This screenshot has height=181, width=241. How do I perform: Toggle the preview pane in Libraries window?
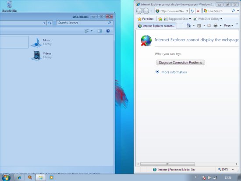click(99, 31)
